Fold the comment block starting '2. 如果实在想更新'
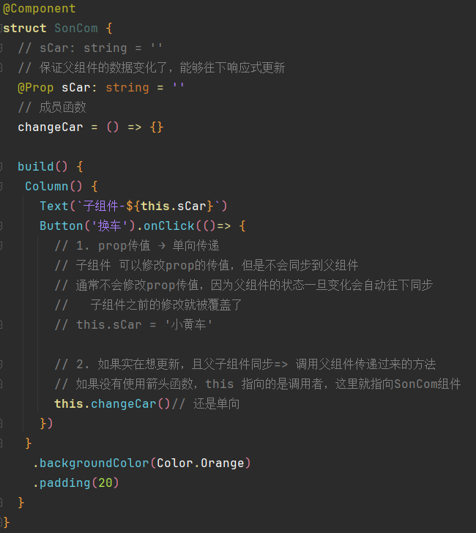 coord(1,364)
